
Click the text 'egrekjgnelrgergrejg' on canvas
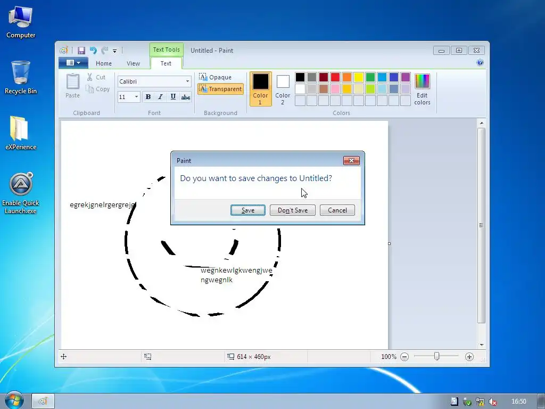coord(103,205)
